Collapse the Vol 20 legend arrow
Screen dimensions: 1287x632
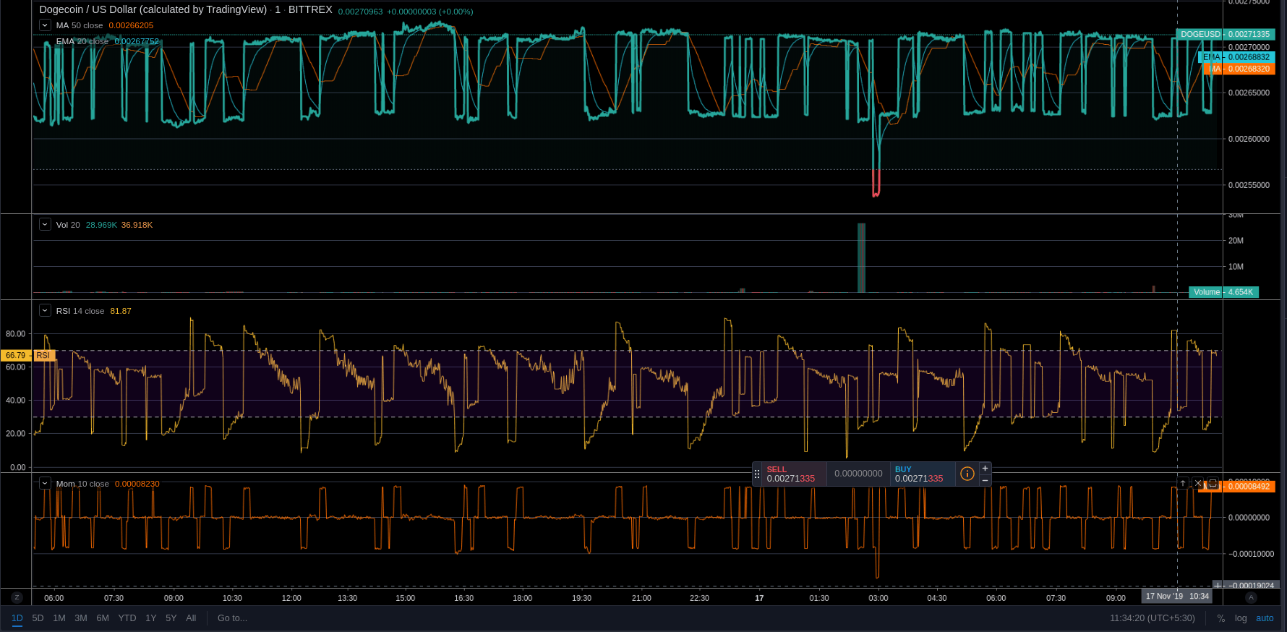[x=45, y=225]
